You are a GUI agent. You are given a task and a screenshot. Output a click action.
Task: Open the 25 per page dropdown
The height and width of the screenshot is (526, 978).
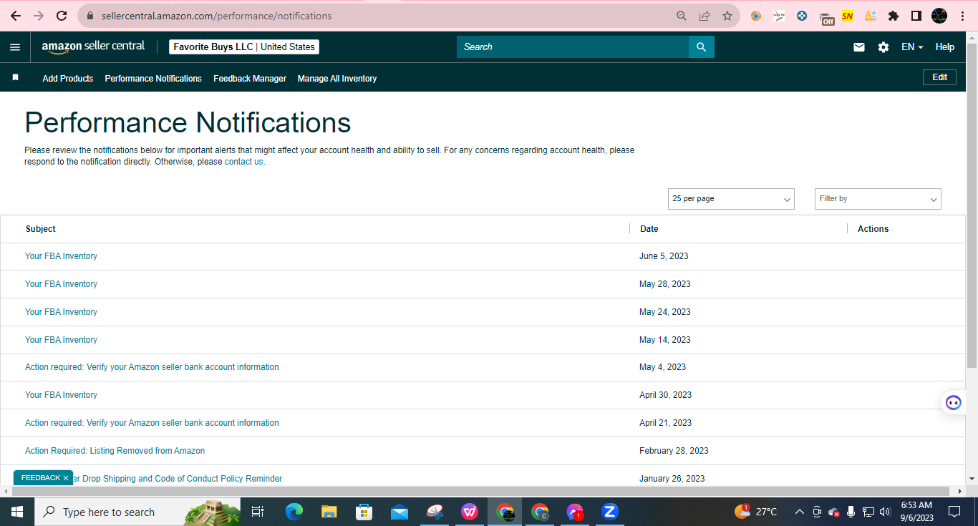coord(731,199)
